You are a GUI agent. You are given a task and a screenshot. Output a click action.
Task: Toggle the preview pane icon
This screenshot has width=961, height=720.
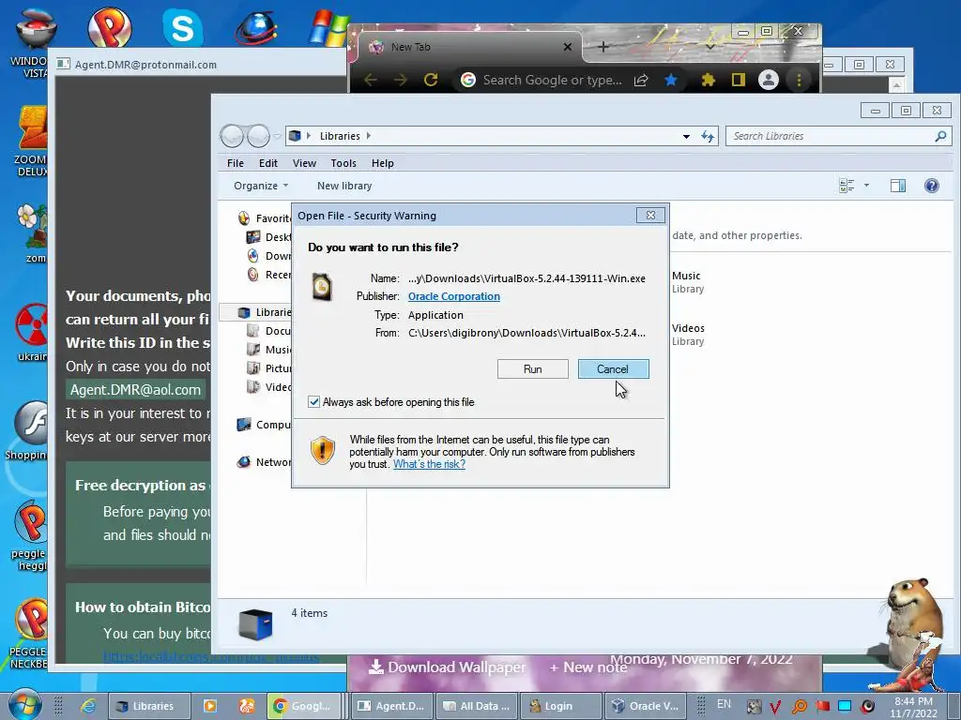[898, 186]
